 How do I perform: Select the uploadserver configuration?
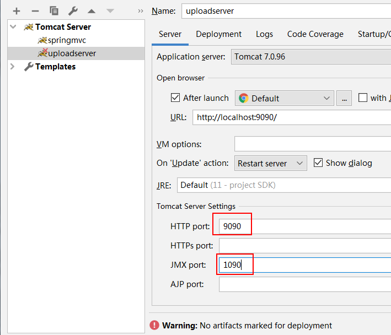[x=76, y=53]
